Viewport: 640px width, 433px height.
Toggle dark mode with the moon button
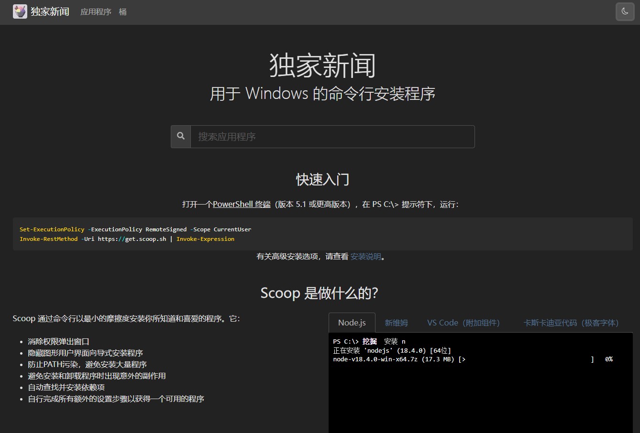625,11
